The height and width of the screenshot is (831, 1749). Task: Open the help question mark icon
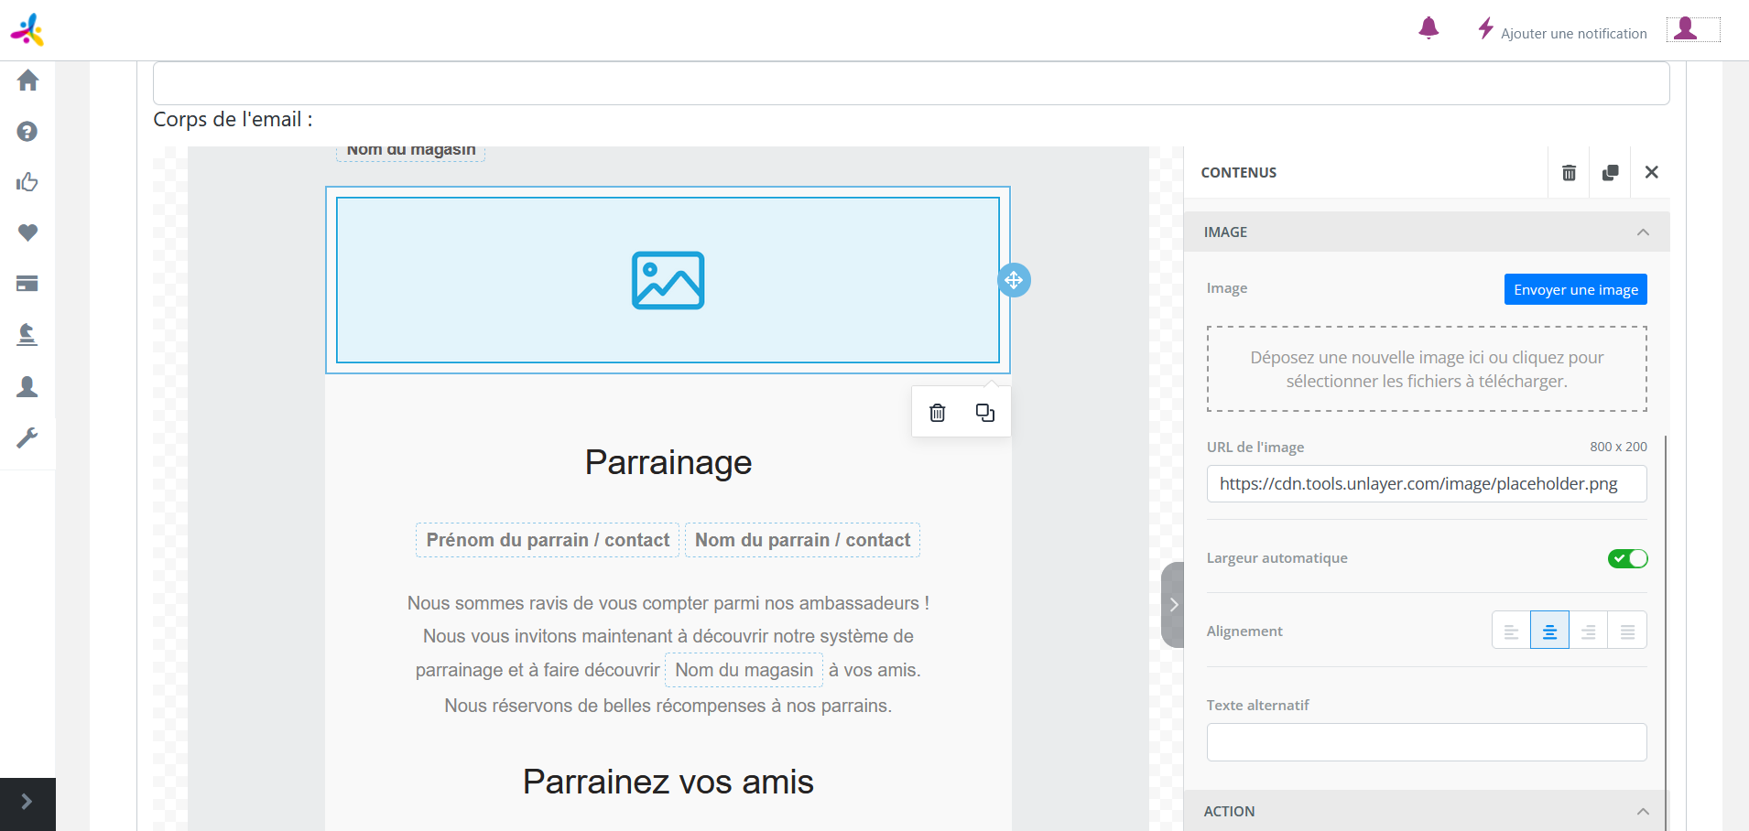(27, 132)
